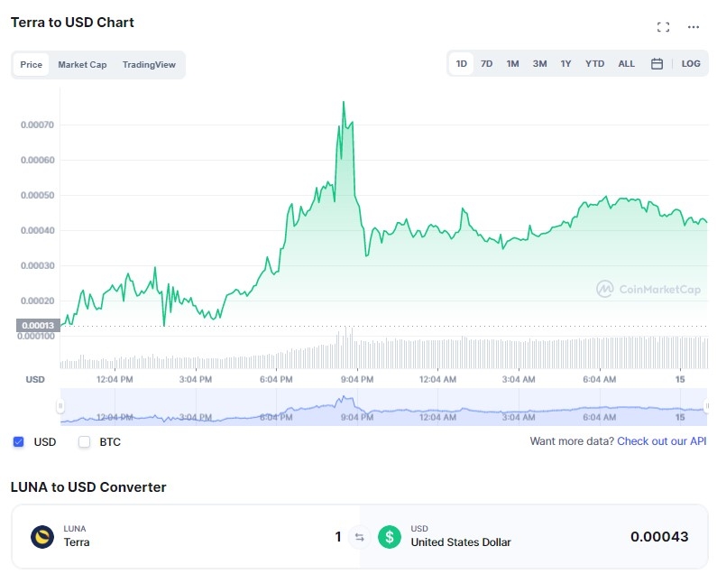Open the fullscreen chart icon

click(663, 27)
